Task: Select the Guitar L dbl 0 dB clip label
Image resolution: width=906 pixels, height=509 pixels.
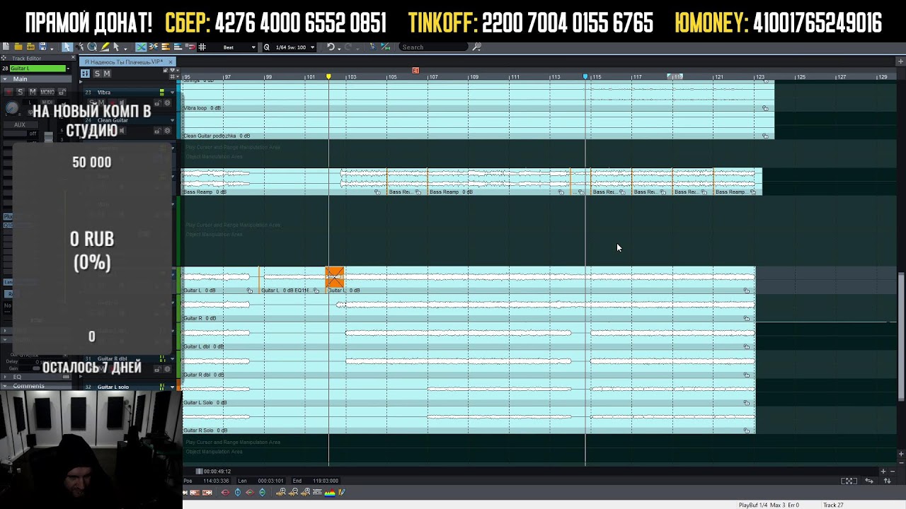Action: pos(204,346)
